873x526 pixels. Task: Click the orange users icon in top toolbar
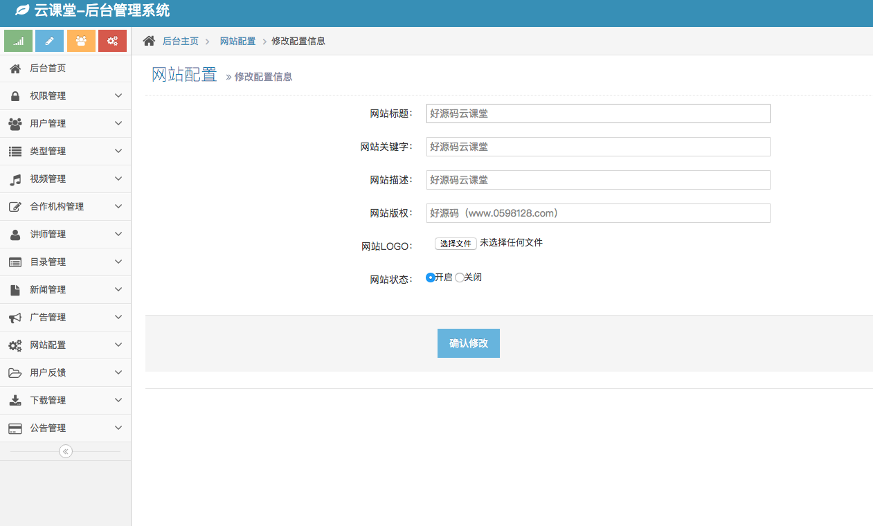81,41
